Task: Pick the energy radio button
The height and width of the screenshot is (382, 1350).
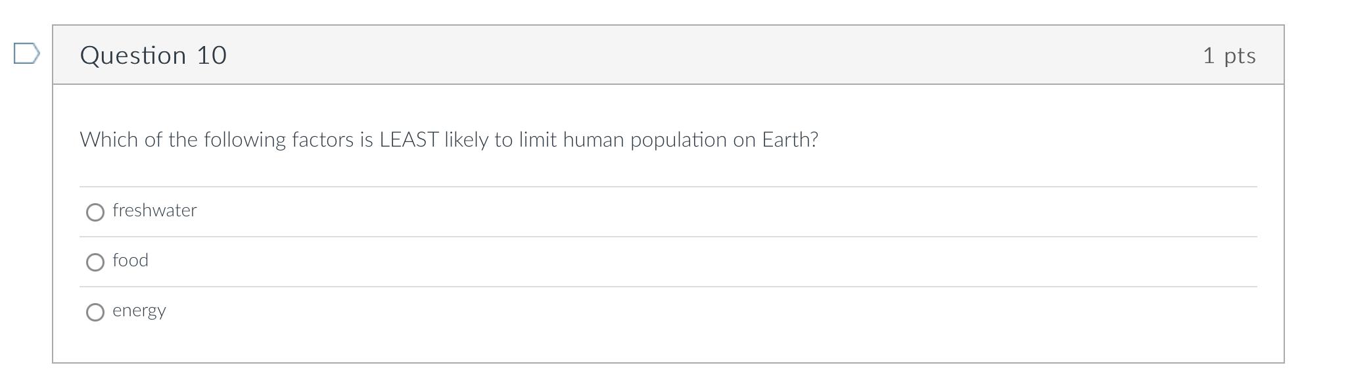Action: click(x=95, y=312)
